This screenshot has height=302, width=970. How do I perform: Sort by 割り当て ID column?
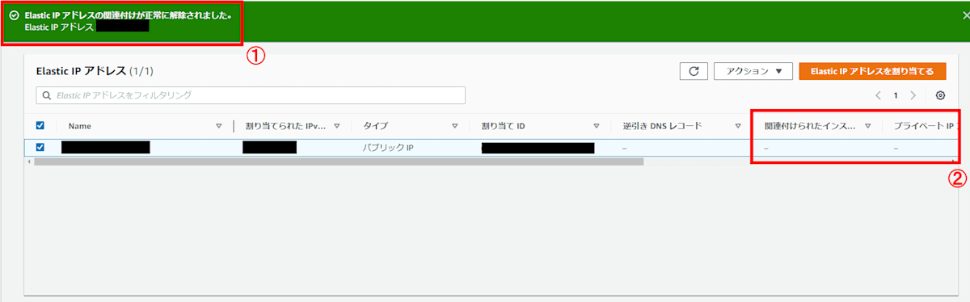597,126
